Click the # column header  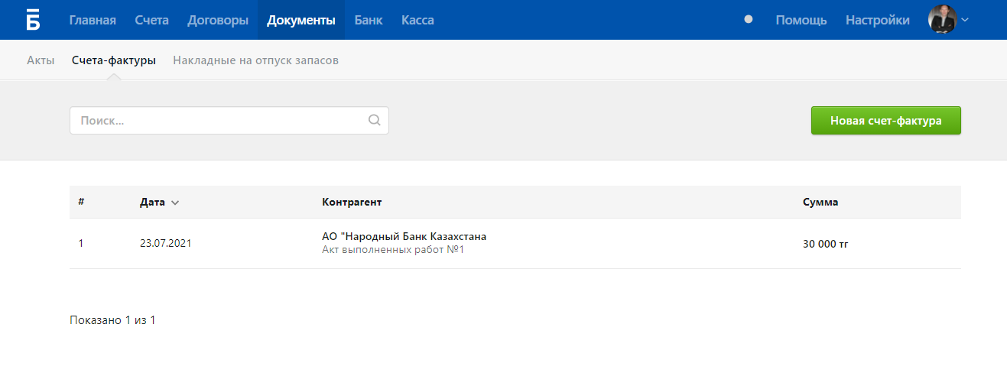click(81, 203)
